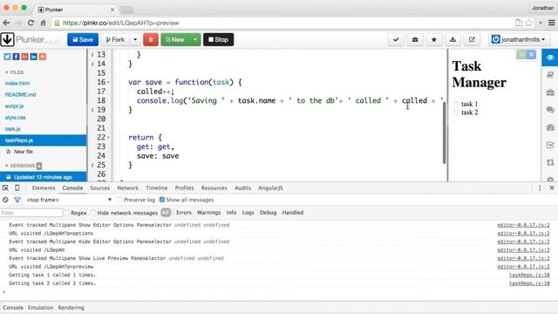This screenshot has height=314, width=558.
Task: Clear the console log icon
Action: point(5,200)
